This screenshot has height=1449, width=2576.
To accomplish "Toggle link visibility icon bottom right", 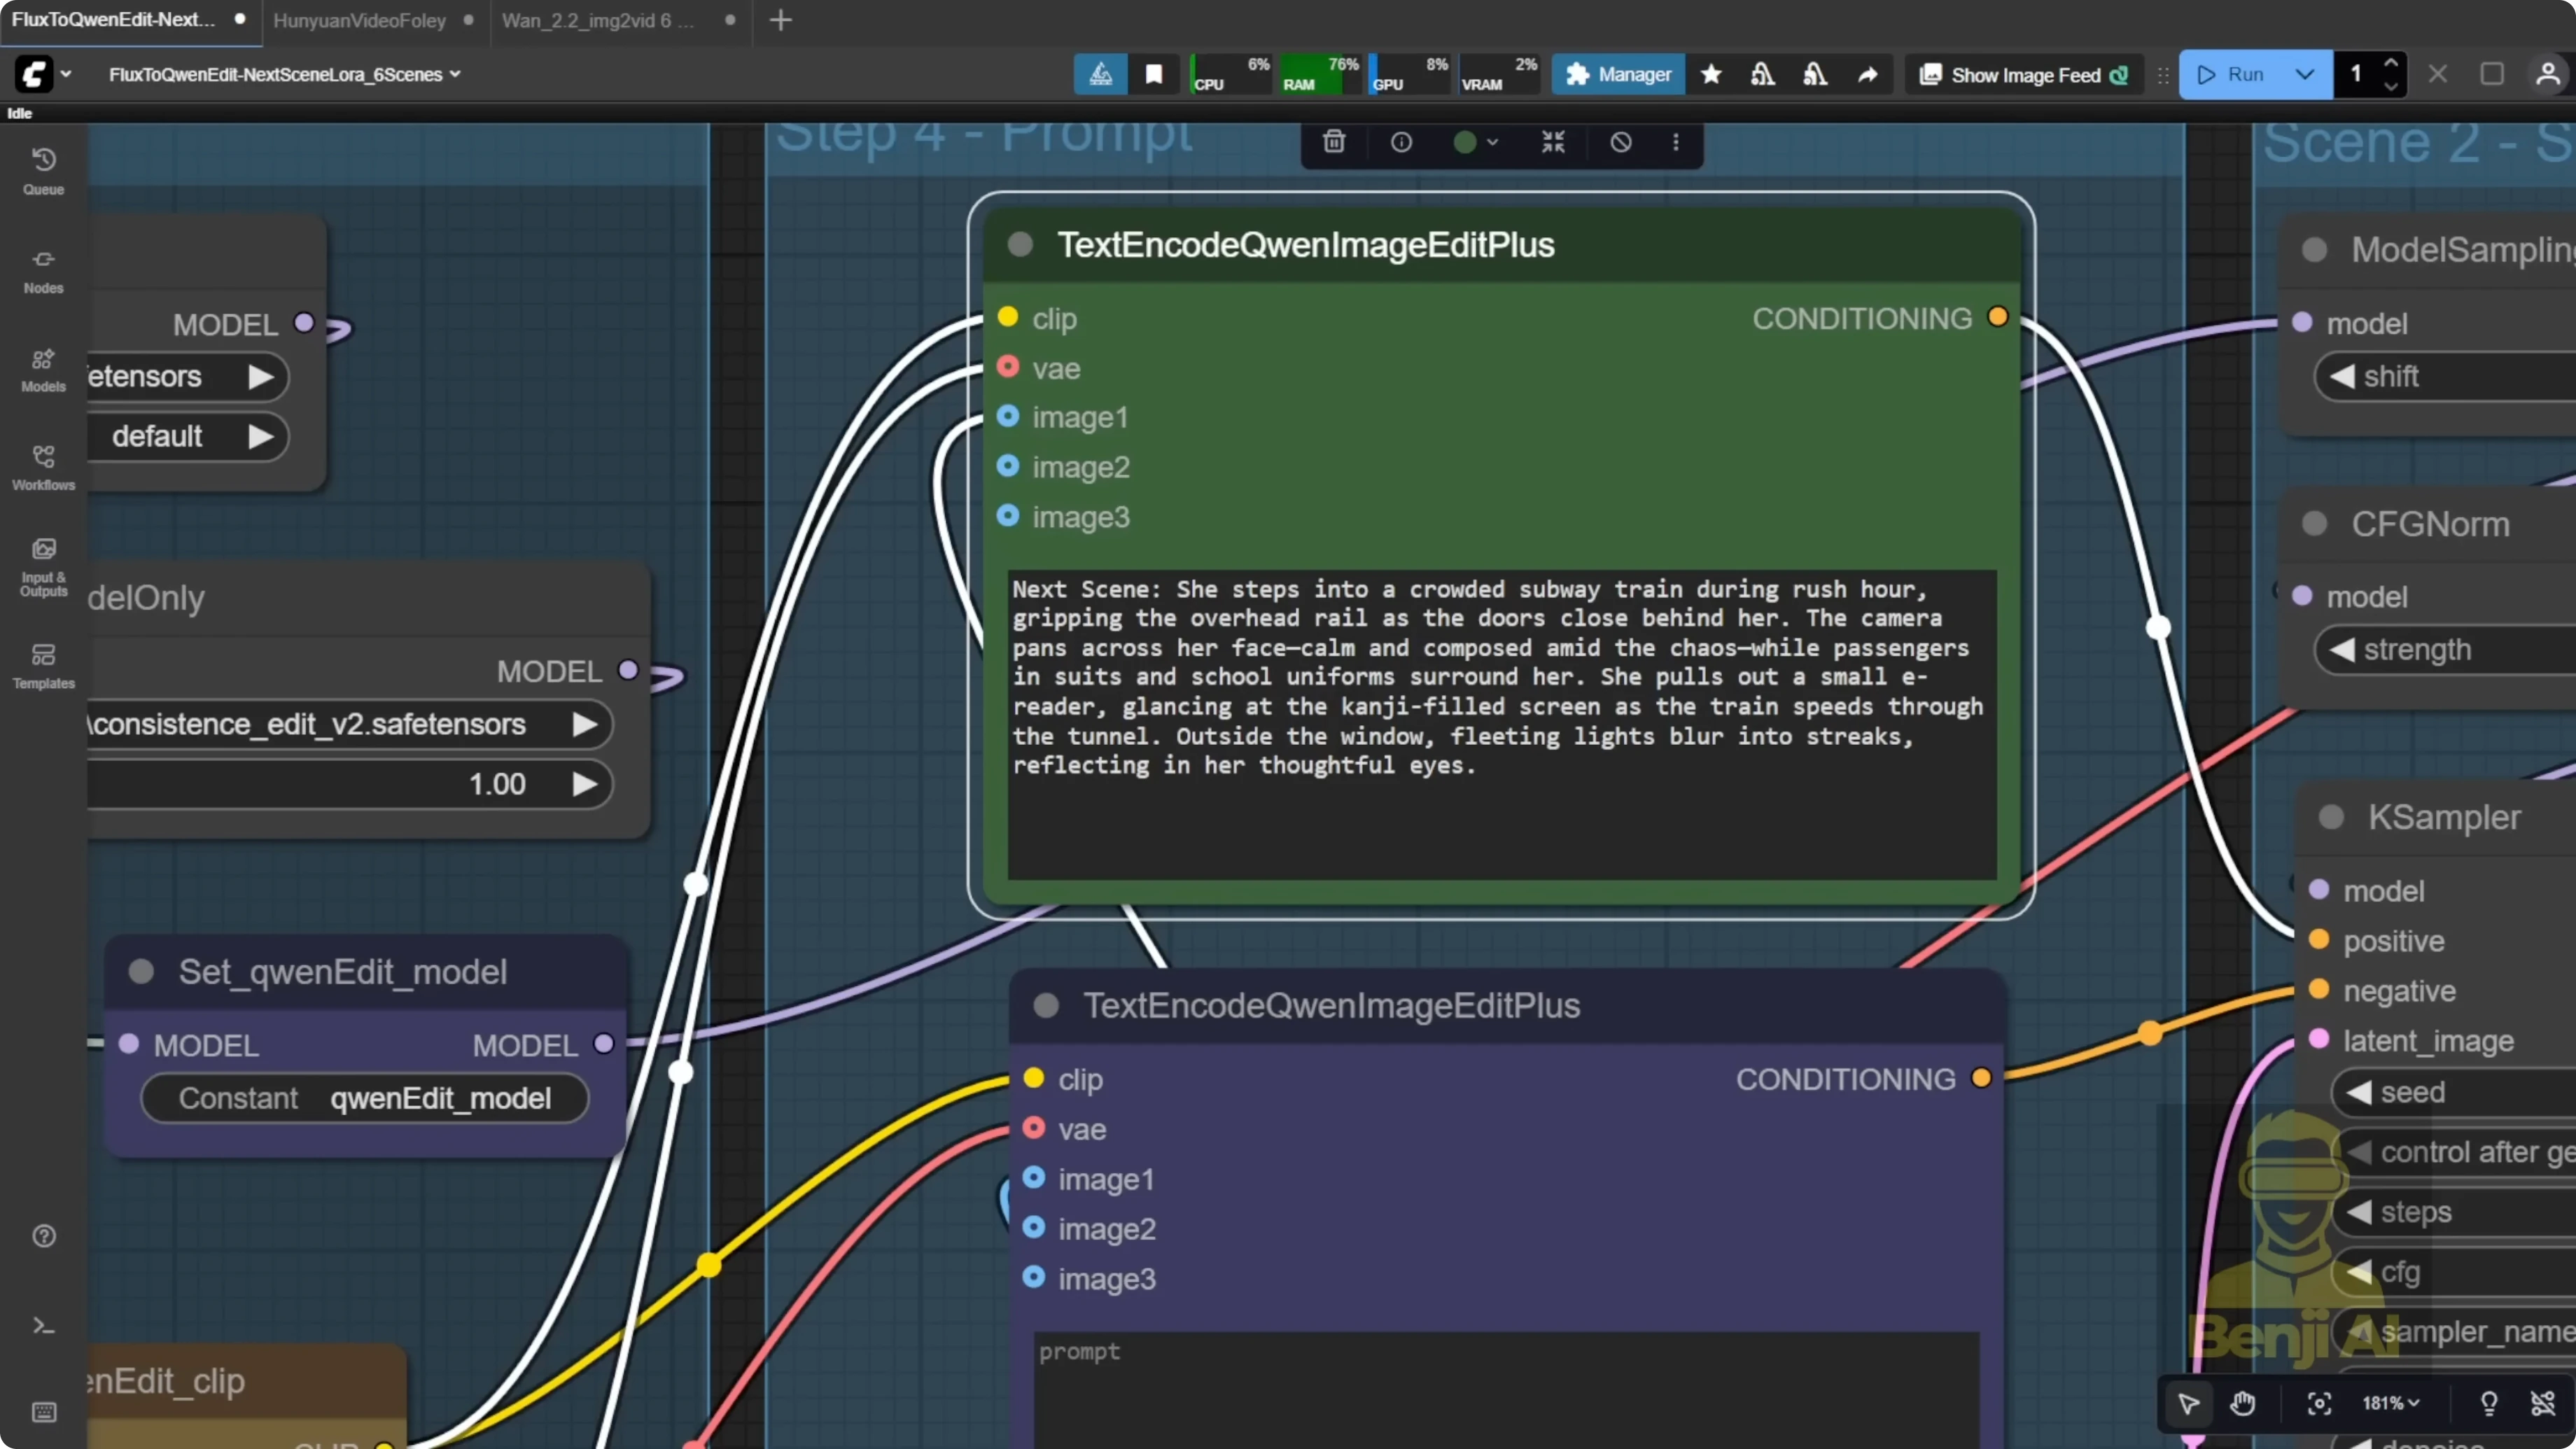I will tap(2542, 1403).
